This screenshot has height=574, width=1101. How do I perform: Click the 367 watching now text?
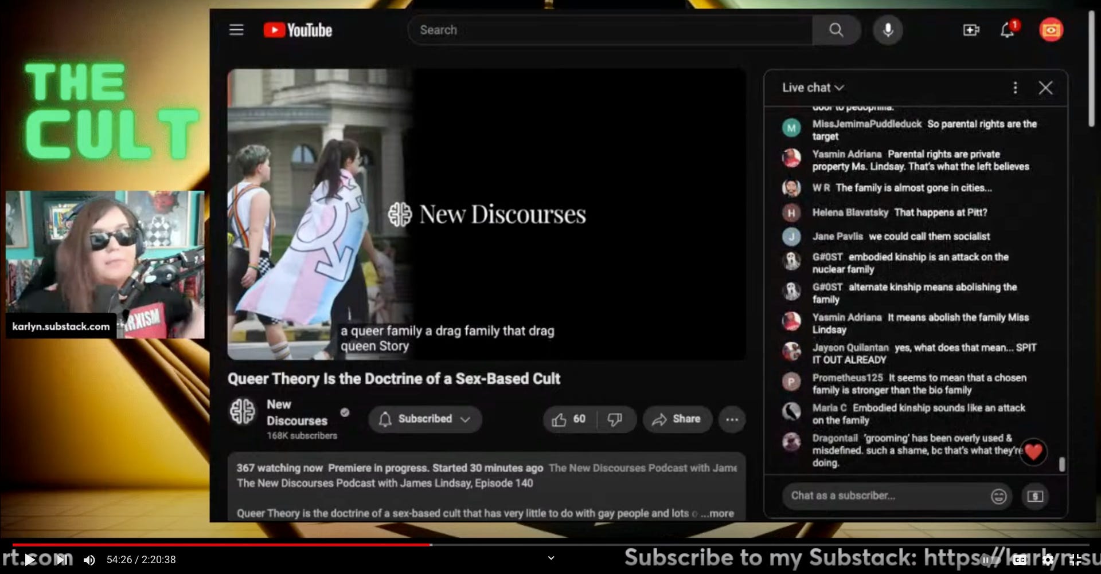point(279,468)
